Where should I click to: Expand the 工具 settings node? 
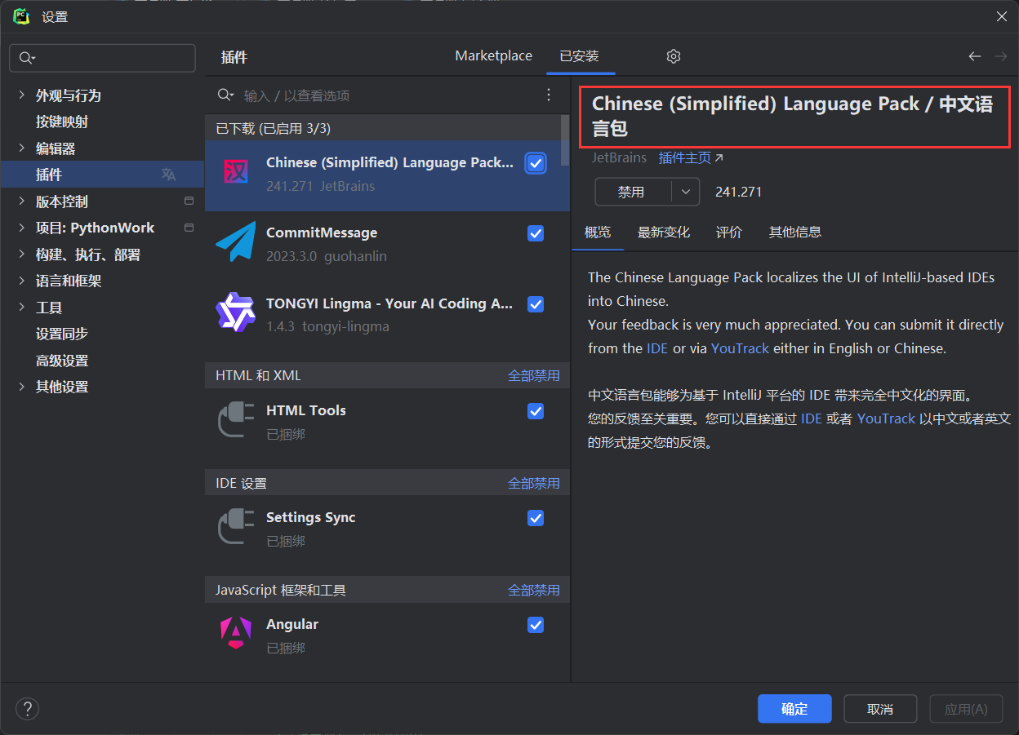click(x=21, y=308)
